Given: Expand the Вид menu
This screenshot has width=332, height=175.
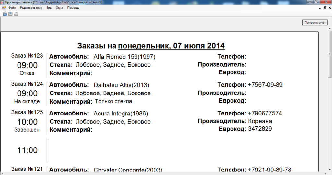Looking at the screenshot, I should (49, 7).
